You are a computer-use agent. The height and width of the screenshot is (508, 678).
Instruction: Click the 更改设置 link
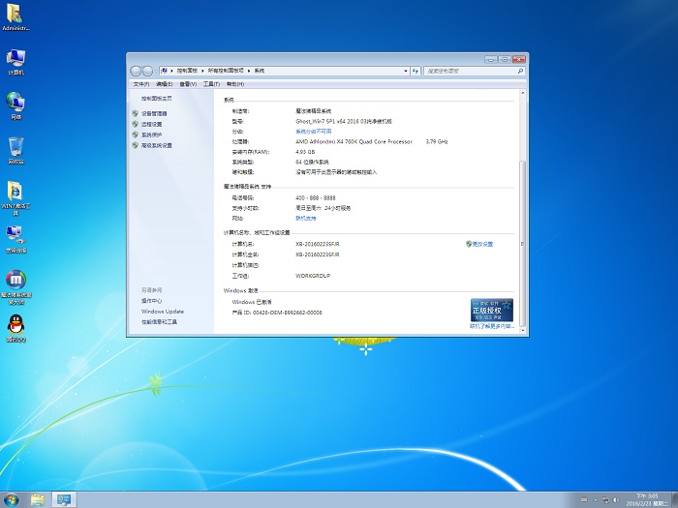481,244
